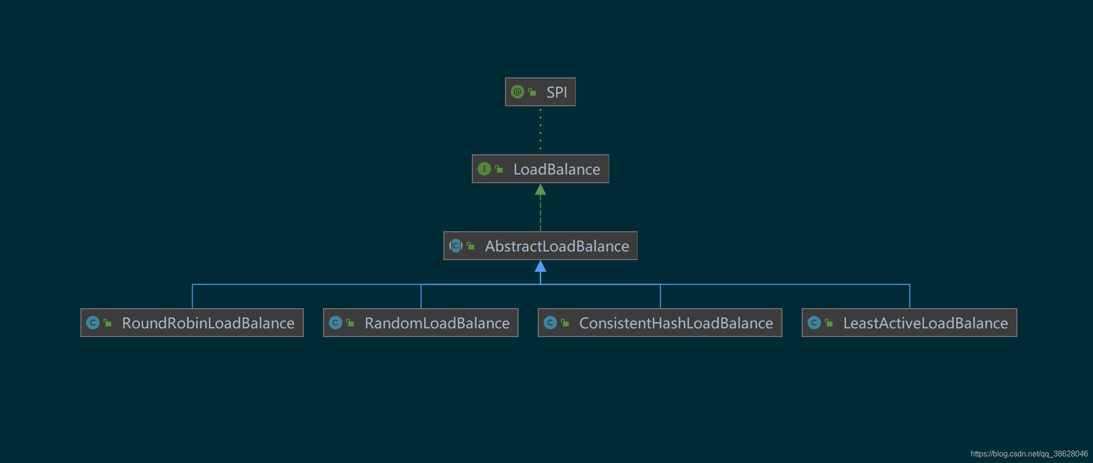This screenshot has height=463, width=1093.
Task: Click the class icon in the LeastActiveLoadBalance node
Action: click(814, 323)
